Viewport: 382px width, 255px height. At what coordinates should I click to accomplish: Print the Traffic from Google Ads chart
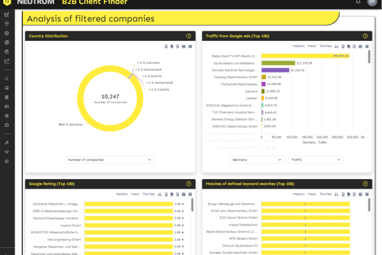click(360, 47)
